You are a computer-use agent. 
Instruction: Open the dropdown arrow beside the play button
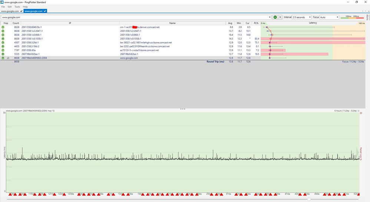click(280, 17)
